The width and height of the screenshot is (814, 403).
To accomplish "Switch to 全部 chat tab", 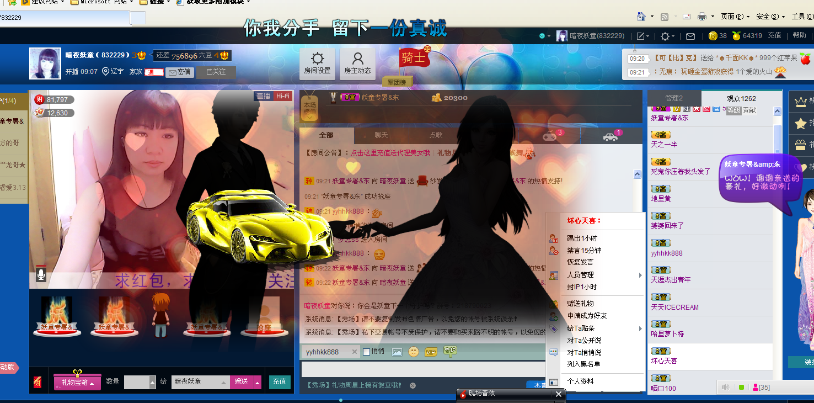I will click(326, 135).
